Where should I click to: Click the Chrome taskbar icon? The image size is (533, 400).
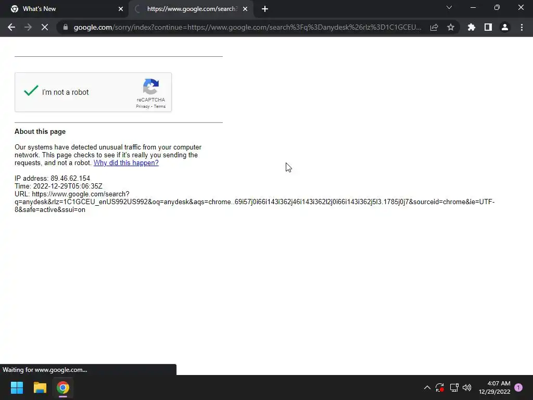coord(63,387)
